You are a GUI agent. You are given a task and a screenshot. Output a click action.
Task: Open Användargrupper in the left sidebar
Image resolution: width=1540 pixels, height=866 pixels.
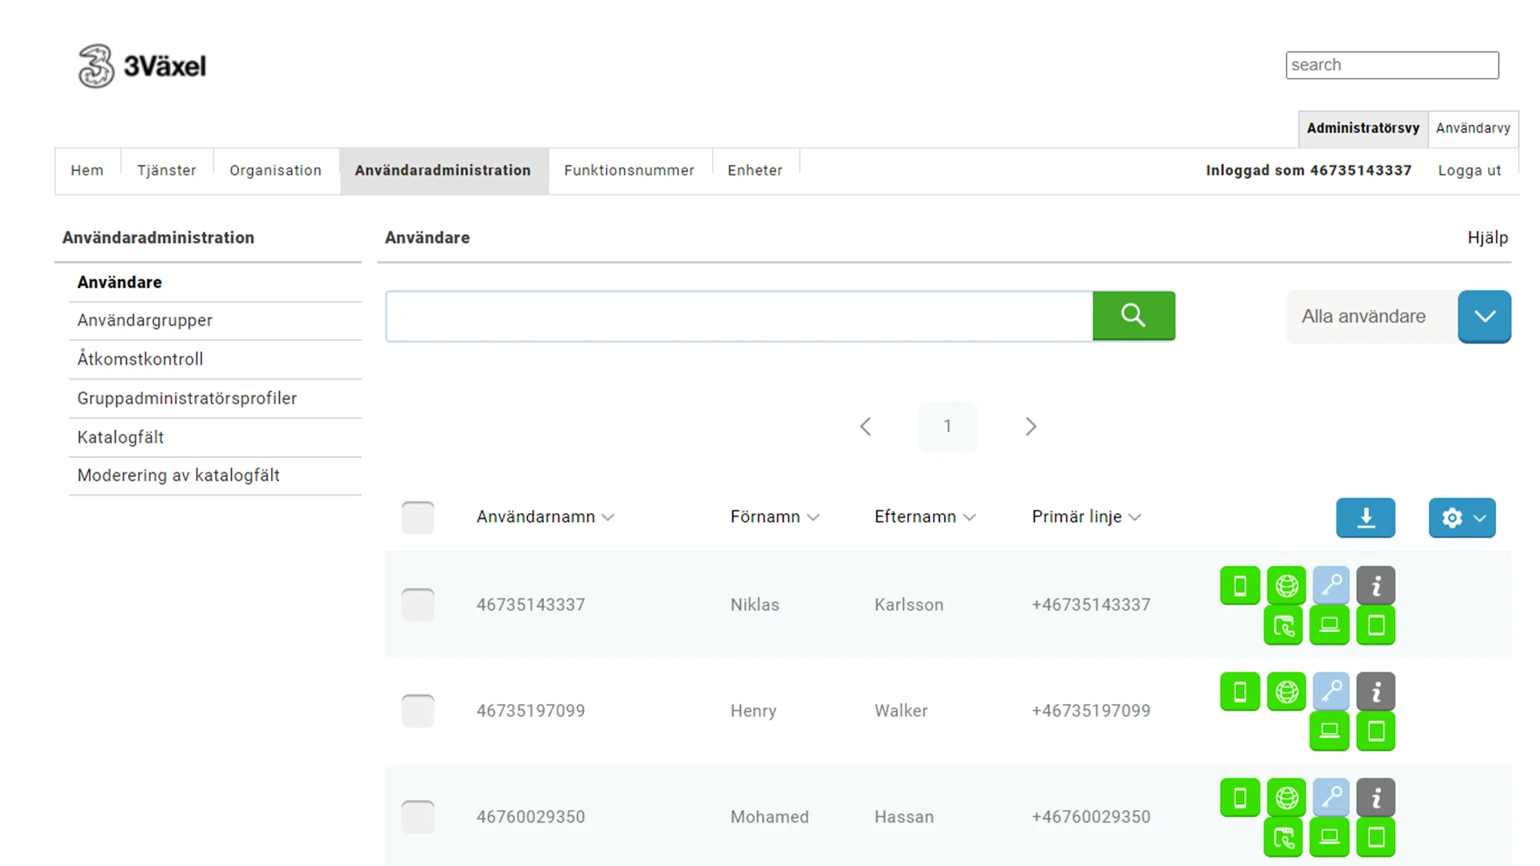point(144,321)
